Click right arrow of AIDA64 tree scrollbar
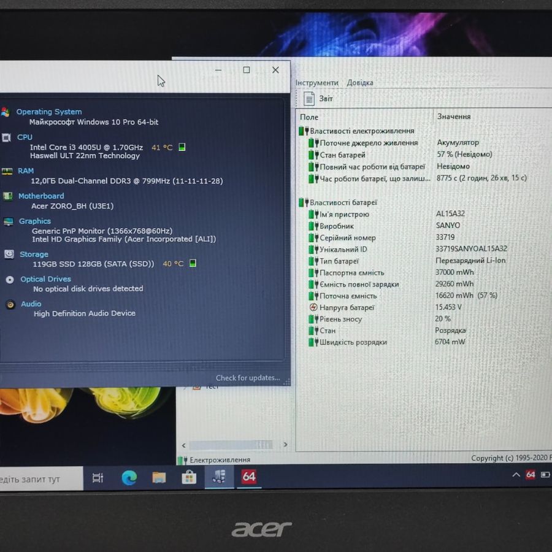The image size is (552, 552). tap(285, 445)
